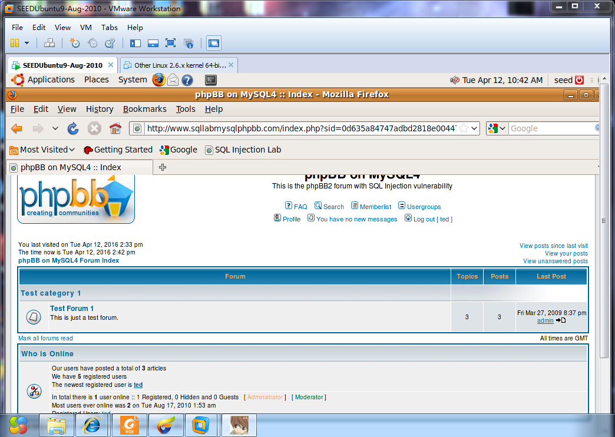The image size is (615, 437).
Task: Click the VMware console view icon
Action: coord(214,43)
